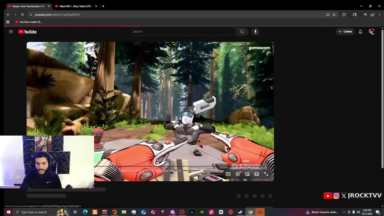
Task: Close the Silent Hill f tab
Action: click(96, 6)
